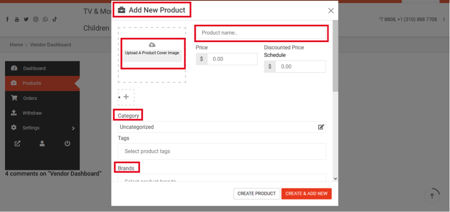Click the edit icon in Category field
This screenshot has width=450, height=212.
coord(321,127)
